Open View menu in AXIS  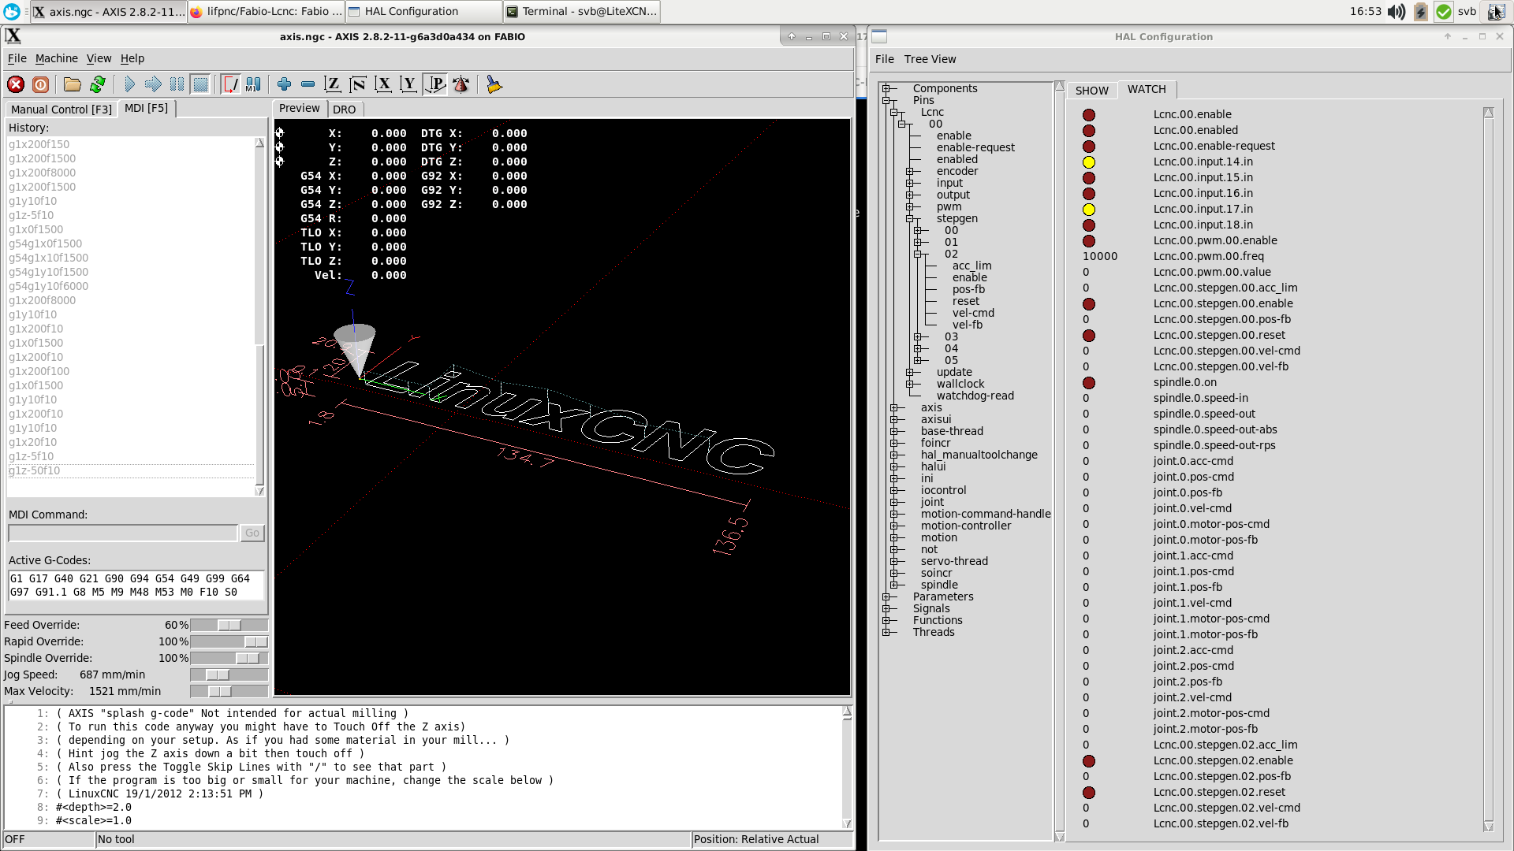coord(99,58)
